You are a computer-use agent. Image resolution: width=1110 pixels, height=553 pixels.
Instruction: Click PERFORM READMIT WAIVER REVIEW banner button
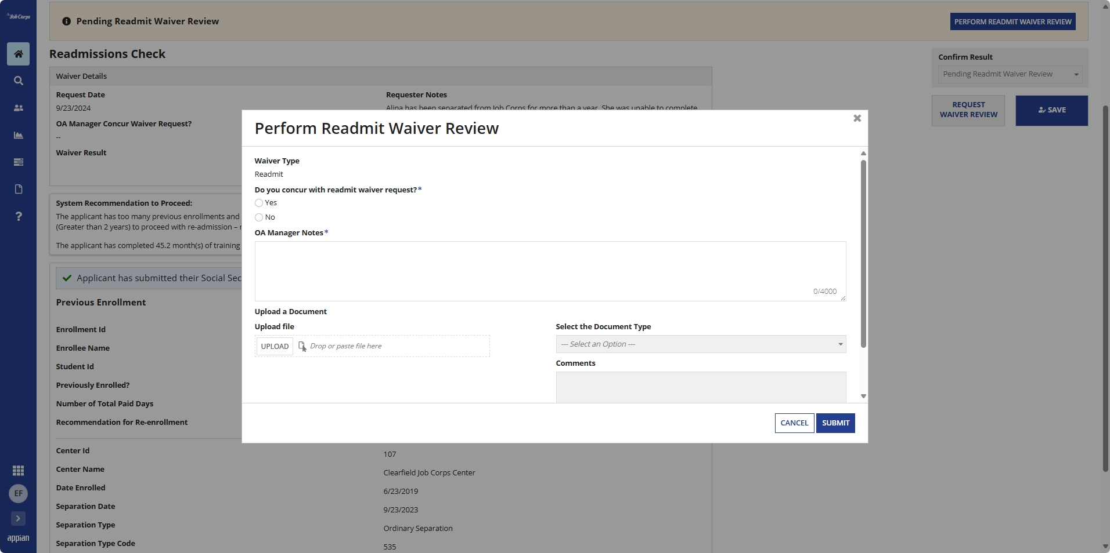tap(1012, 21)
